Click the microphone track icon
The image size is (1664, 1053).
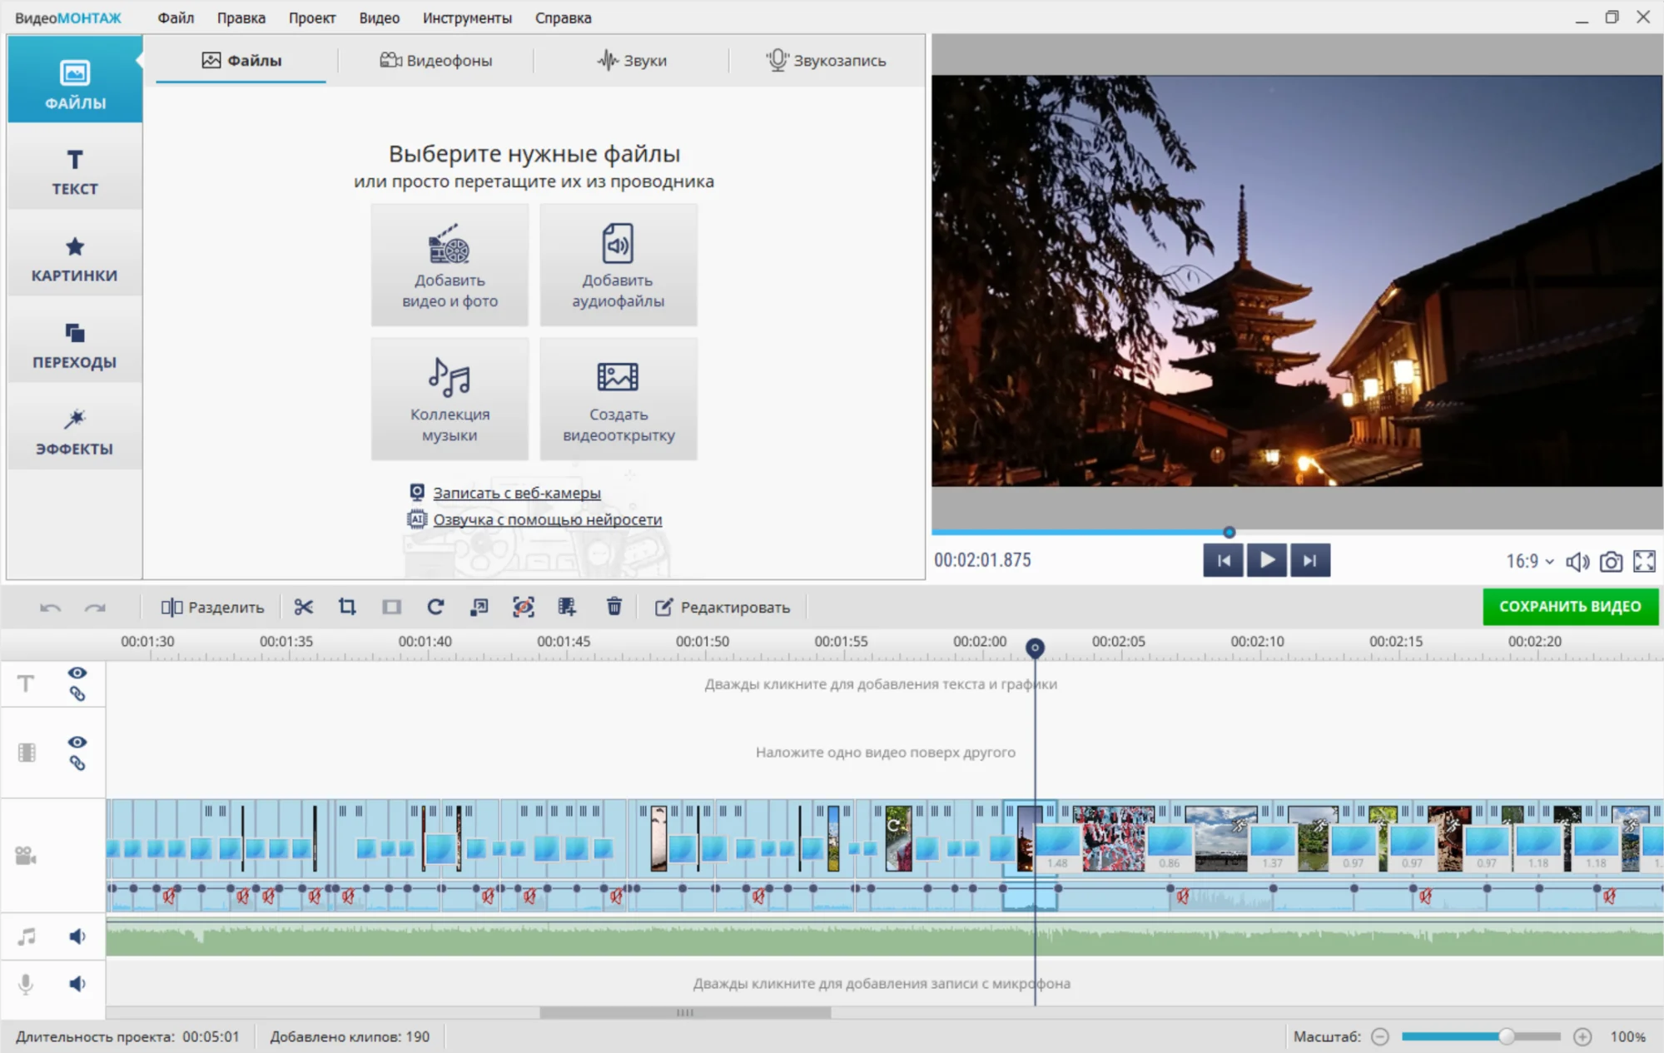26,984
